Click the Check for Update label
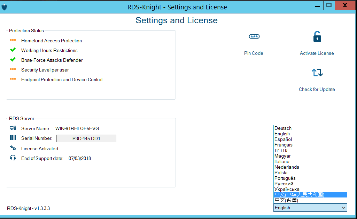Screen dimensions: 357x219 coord(317,90)
